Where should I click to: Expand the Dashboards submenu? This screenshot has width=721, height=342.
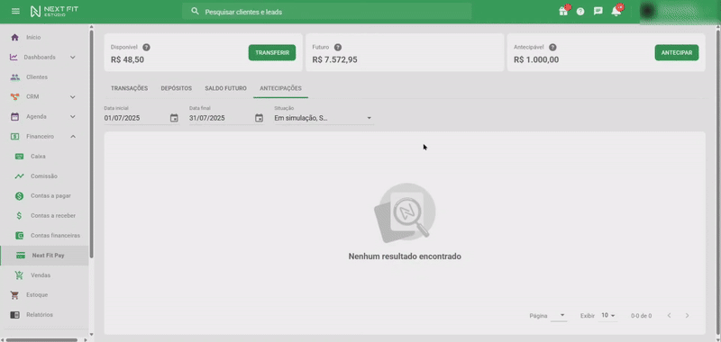click(x=73, y=58)
